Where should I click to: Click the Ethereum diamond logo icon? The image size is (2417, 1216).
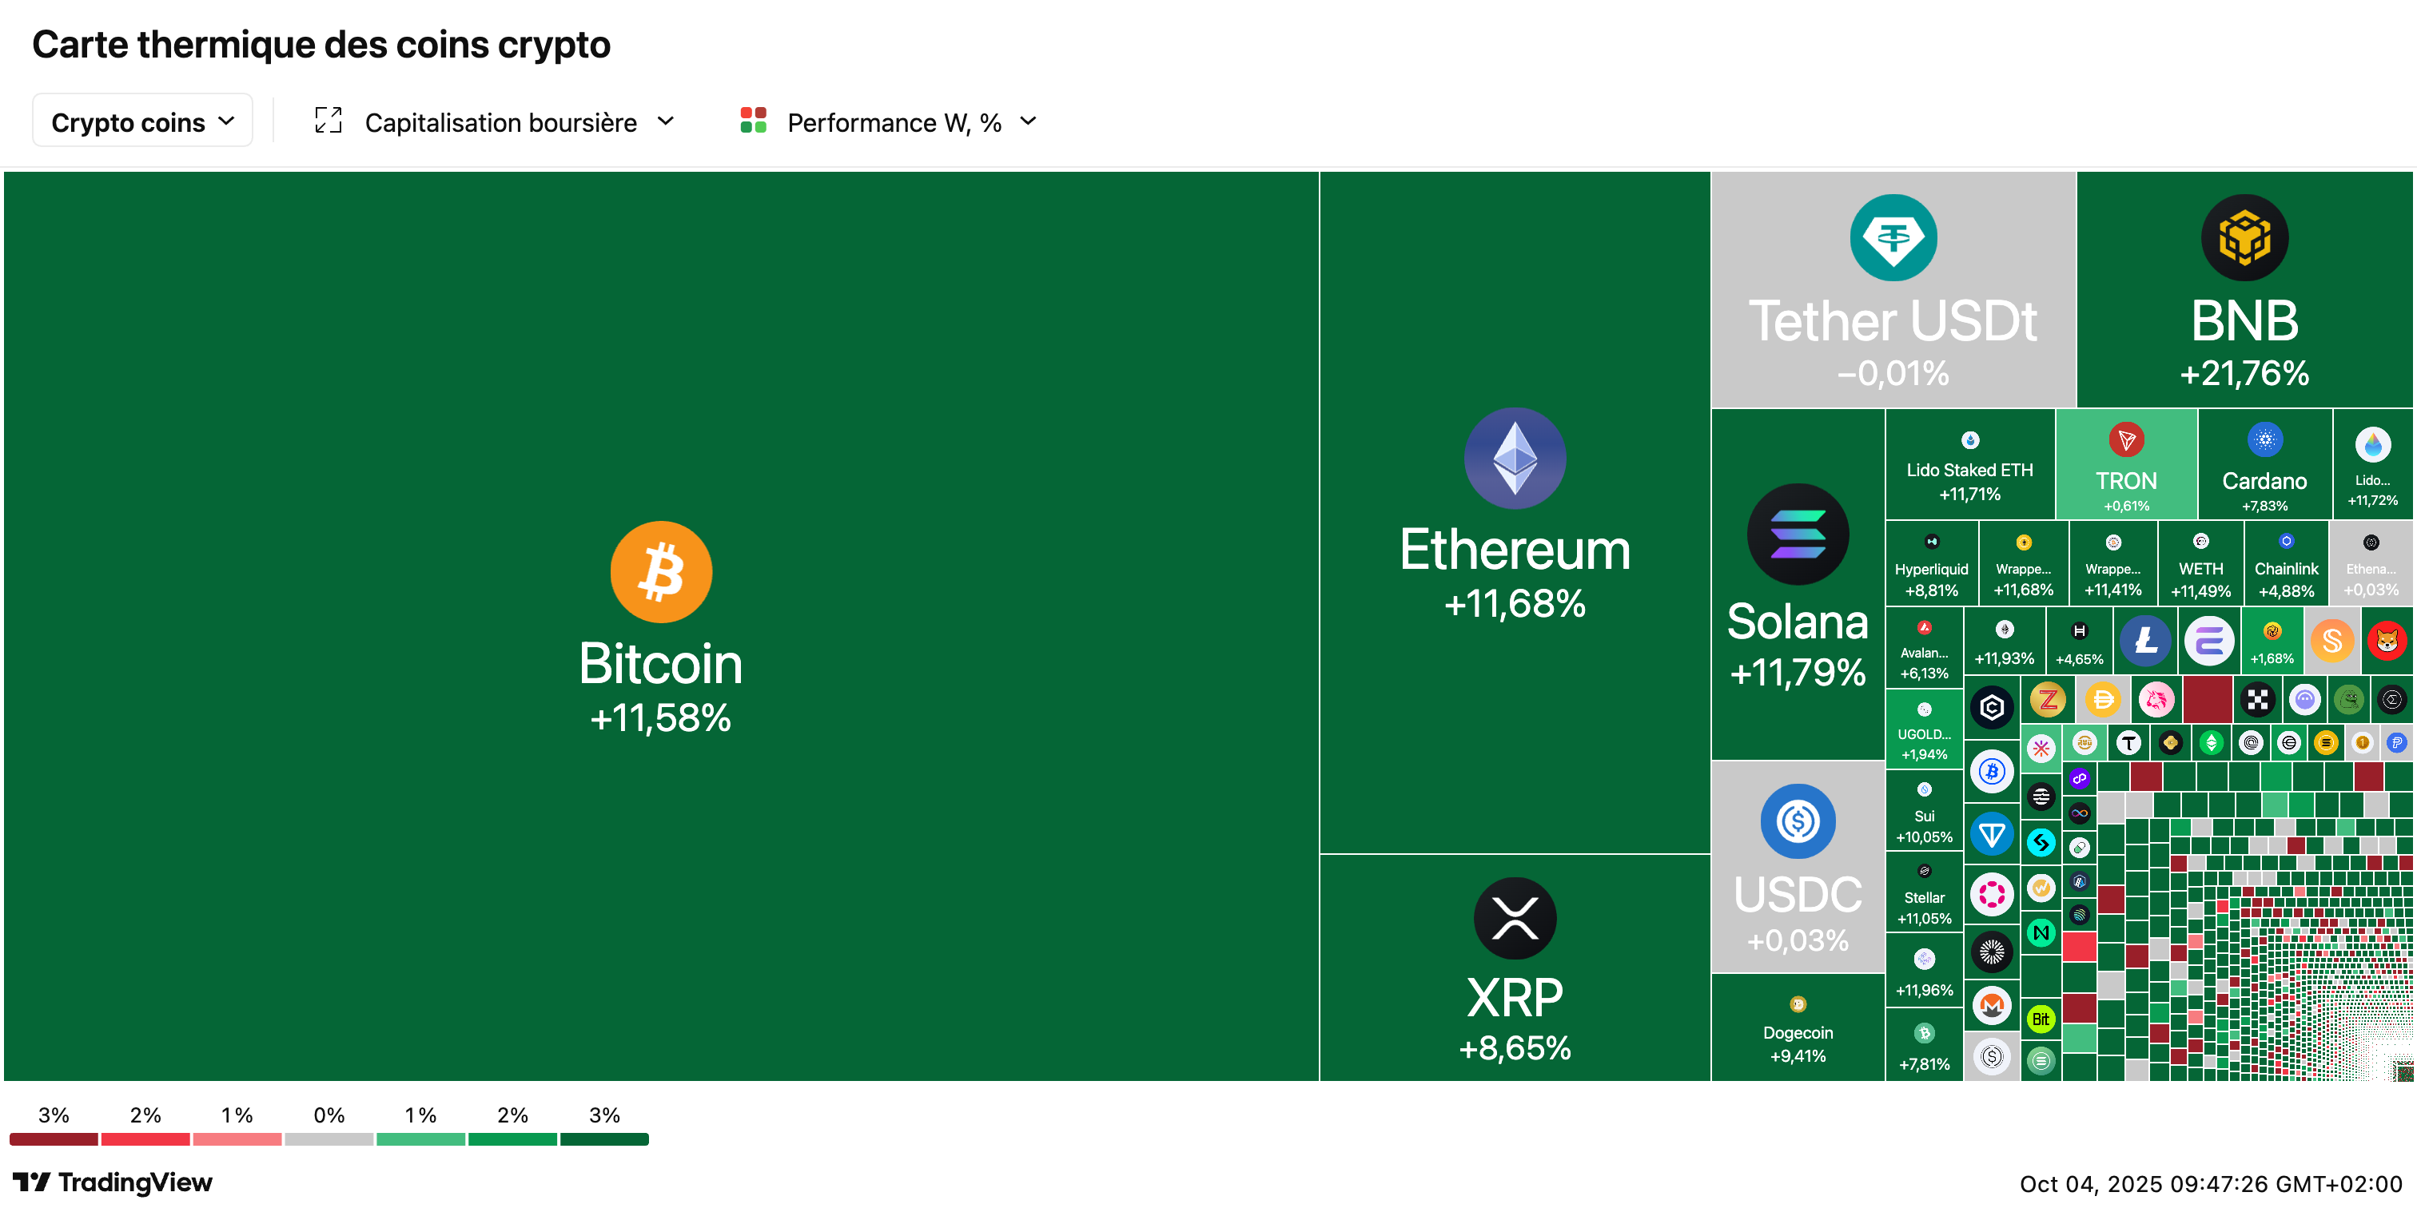(1515, 458)
